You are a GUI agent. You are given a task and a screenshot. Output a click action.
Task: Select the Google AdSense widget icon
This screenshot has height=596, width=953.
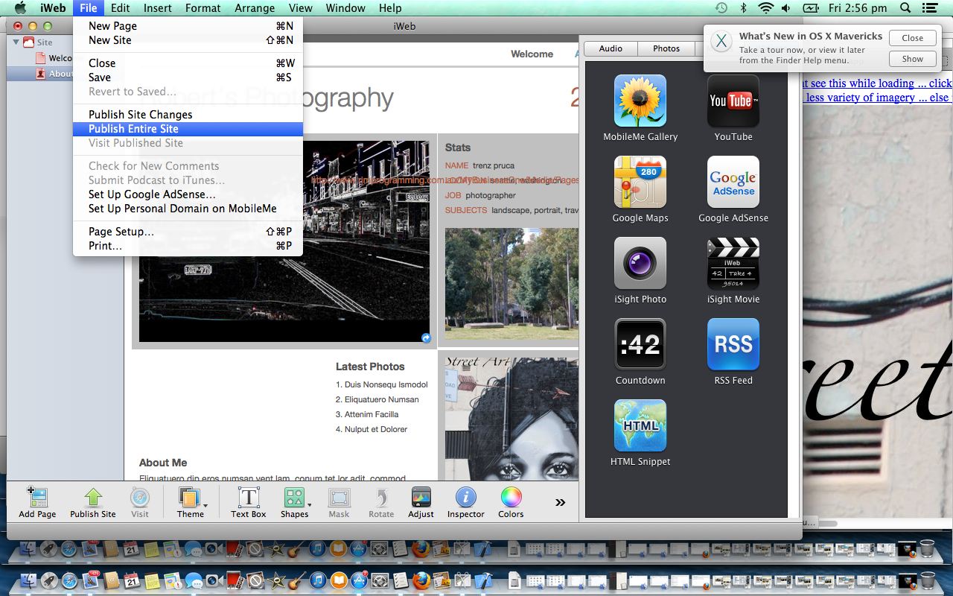pos(733,182)
